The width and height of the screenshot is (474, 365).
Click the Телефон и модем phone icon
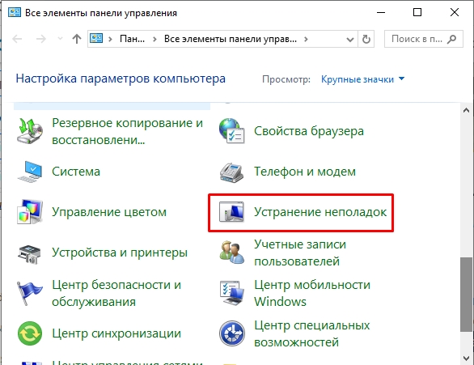tap(231, 172)
